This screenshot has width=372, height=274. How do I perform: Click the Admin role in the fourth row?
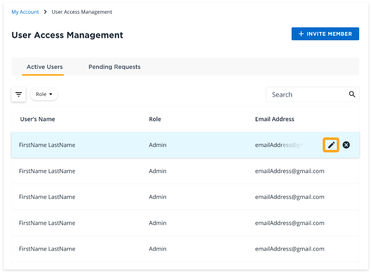point(157,223)
